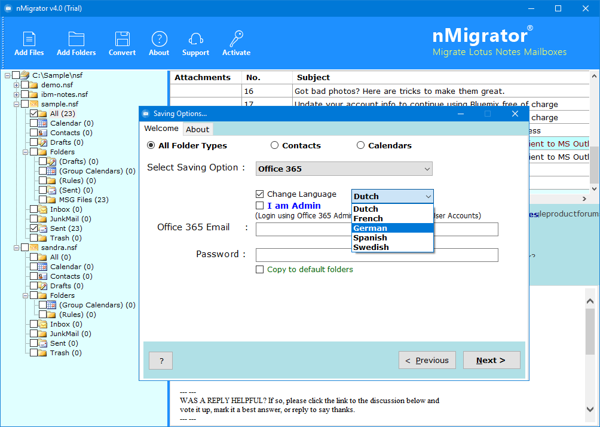The width and height of the screenshot is (600, 427).
Task: Open the About question mark icon
Action: pyautogui.click(x=159, y=39)
